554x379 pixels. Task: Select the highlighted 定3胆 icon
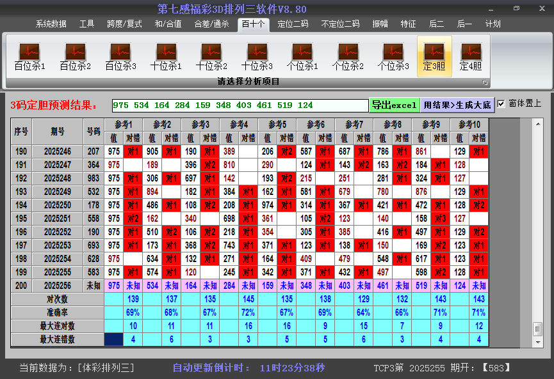click(434, 57)
